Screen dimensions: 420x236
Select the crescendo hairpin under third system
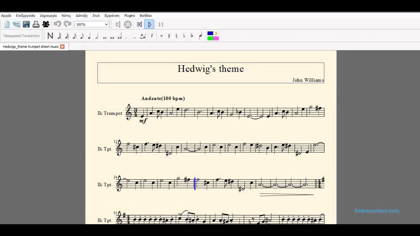[286, 195]
